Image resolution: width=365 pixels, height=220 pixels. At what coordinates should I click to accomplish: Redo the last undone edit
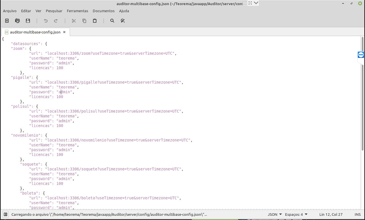click(56, 21)
